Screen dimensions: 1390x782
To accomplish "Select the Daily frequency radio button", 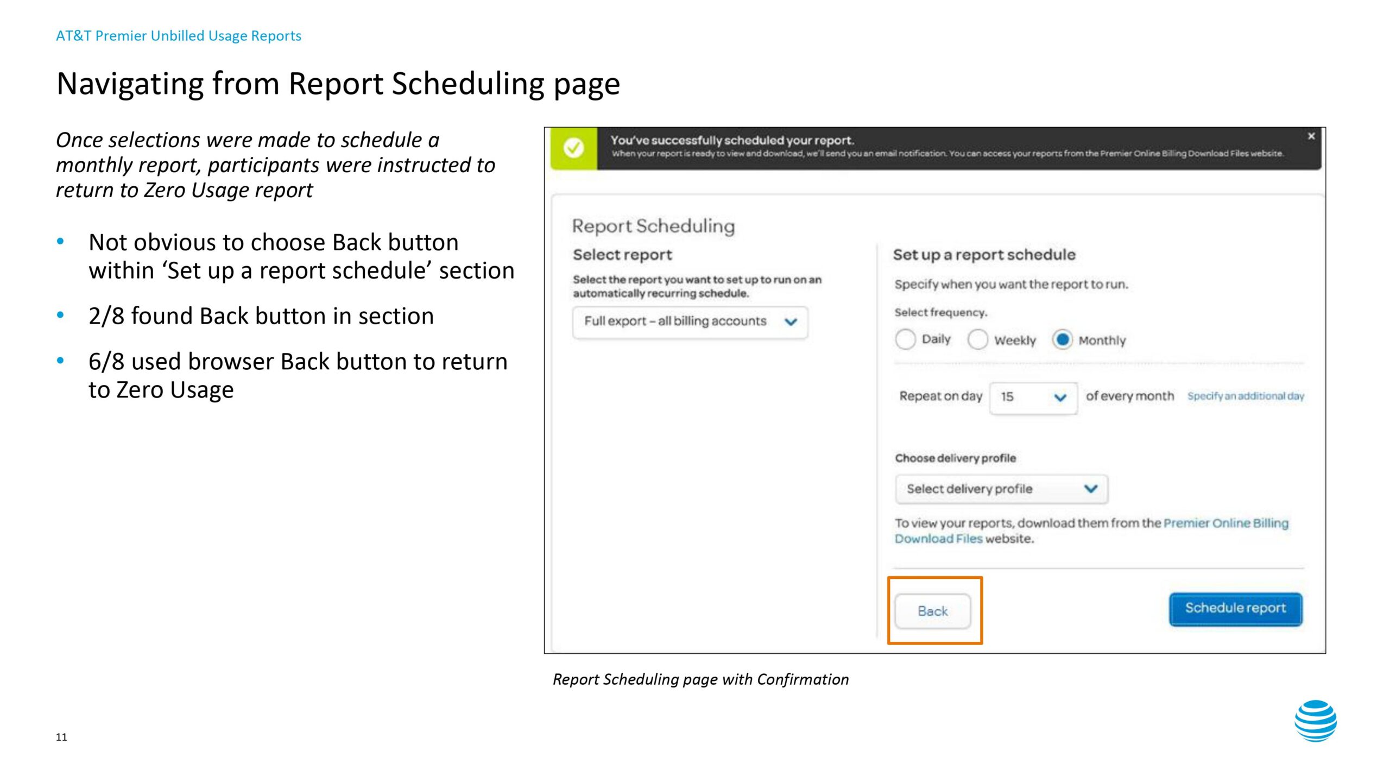I will [x=905, y=340].
